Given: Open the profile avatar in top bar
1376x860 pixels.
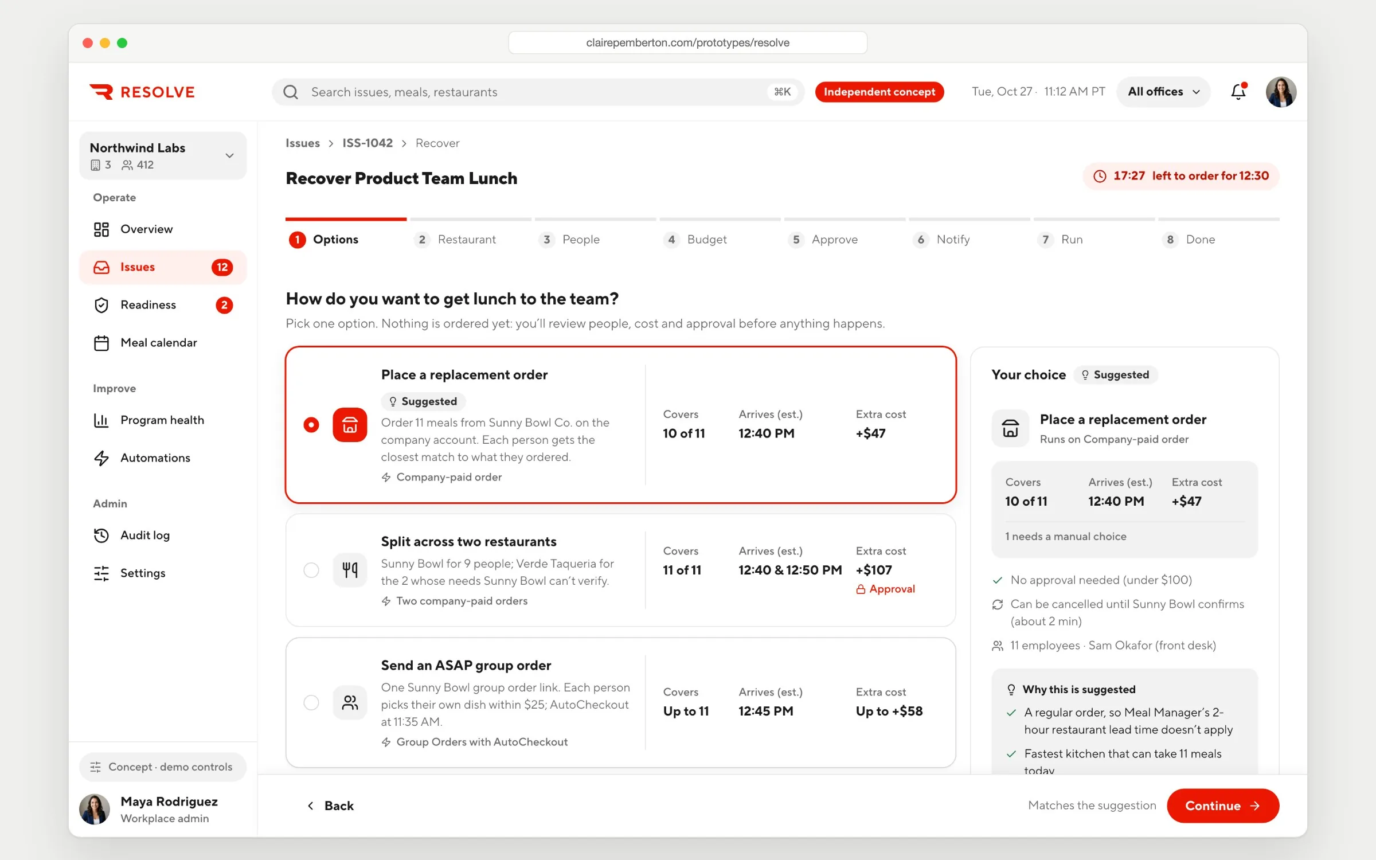Looking at the screenshot, I should pyautogui.click(x=1281, y=92).
